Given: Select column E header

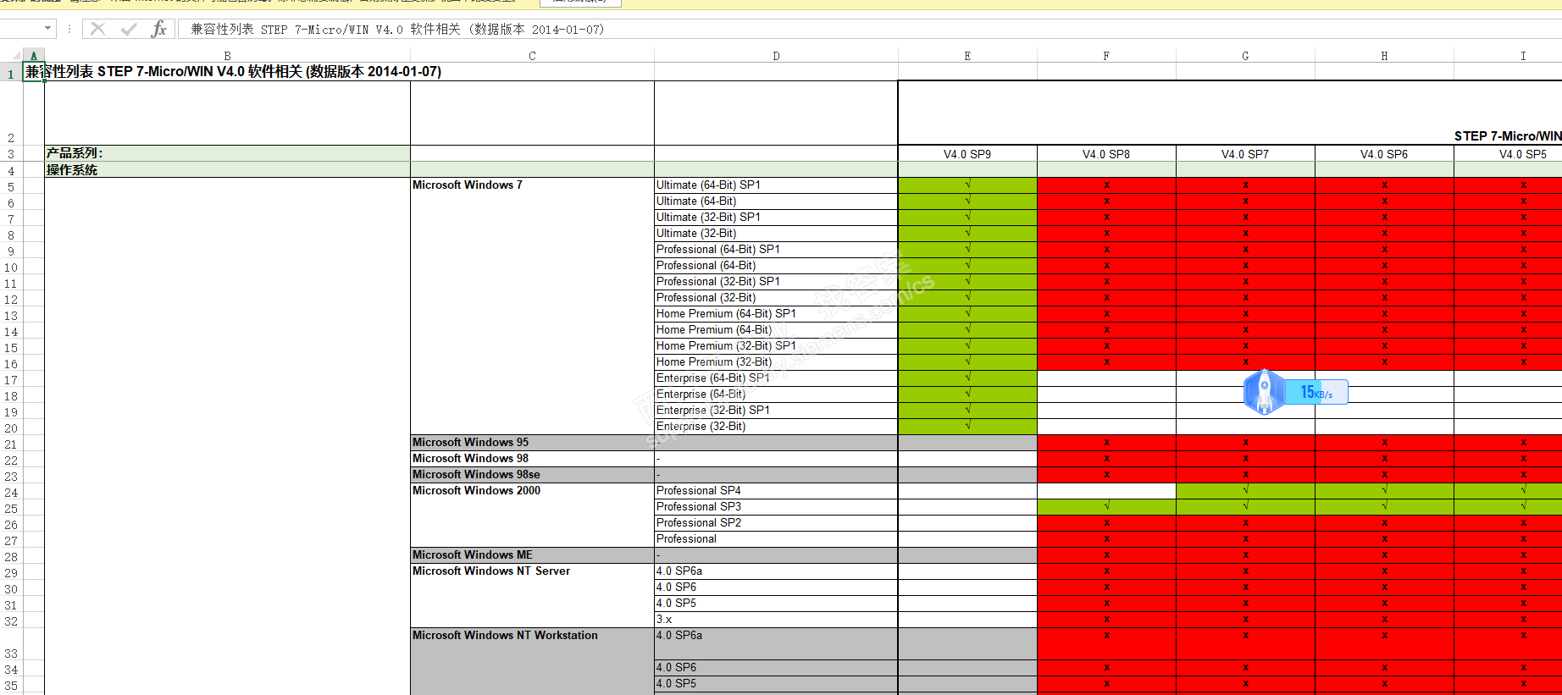Looking at the screenshot, I should tap(967, 56).
